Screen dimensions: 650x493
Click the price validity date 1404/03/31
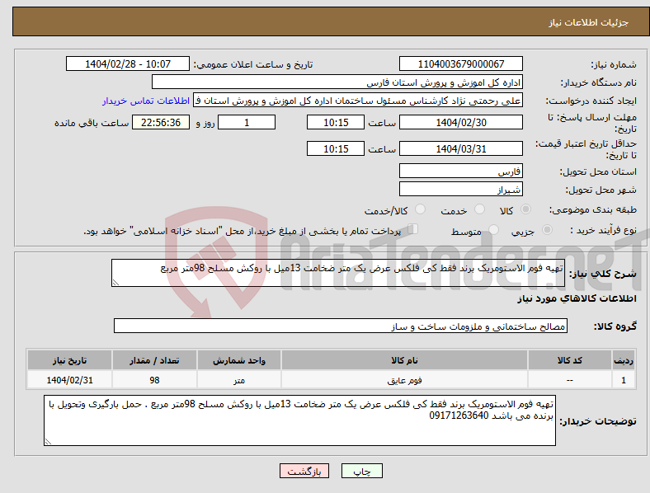461,148
